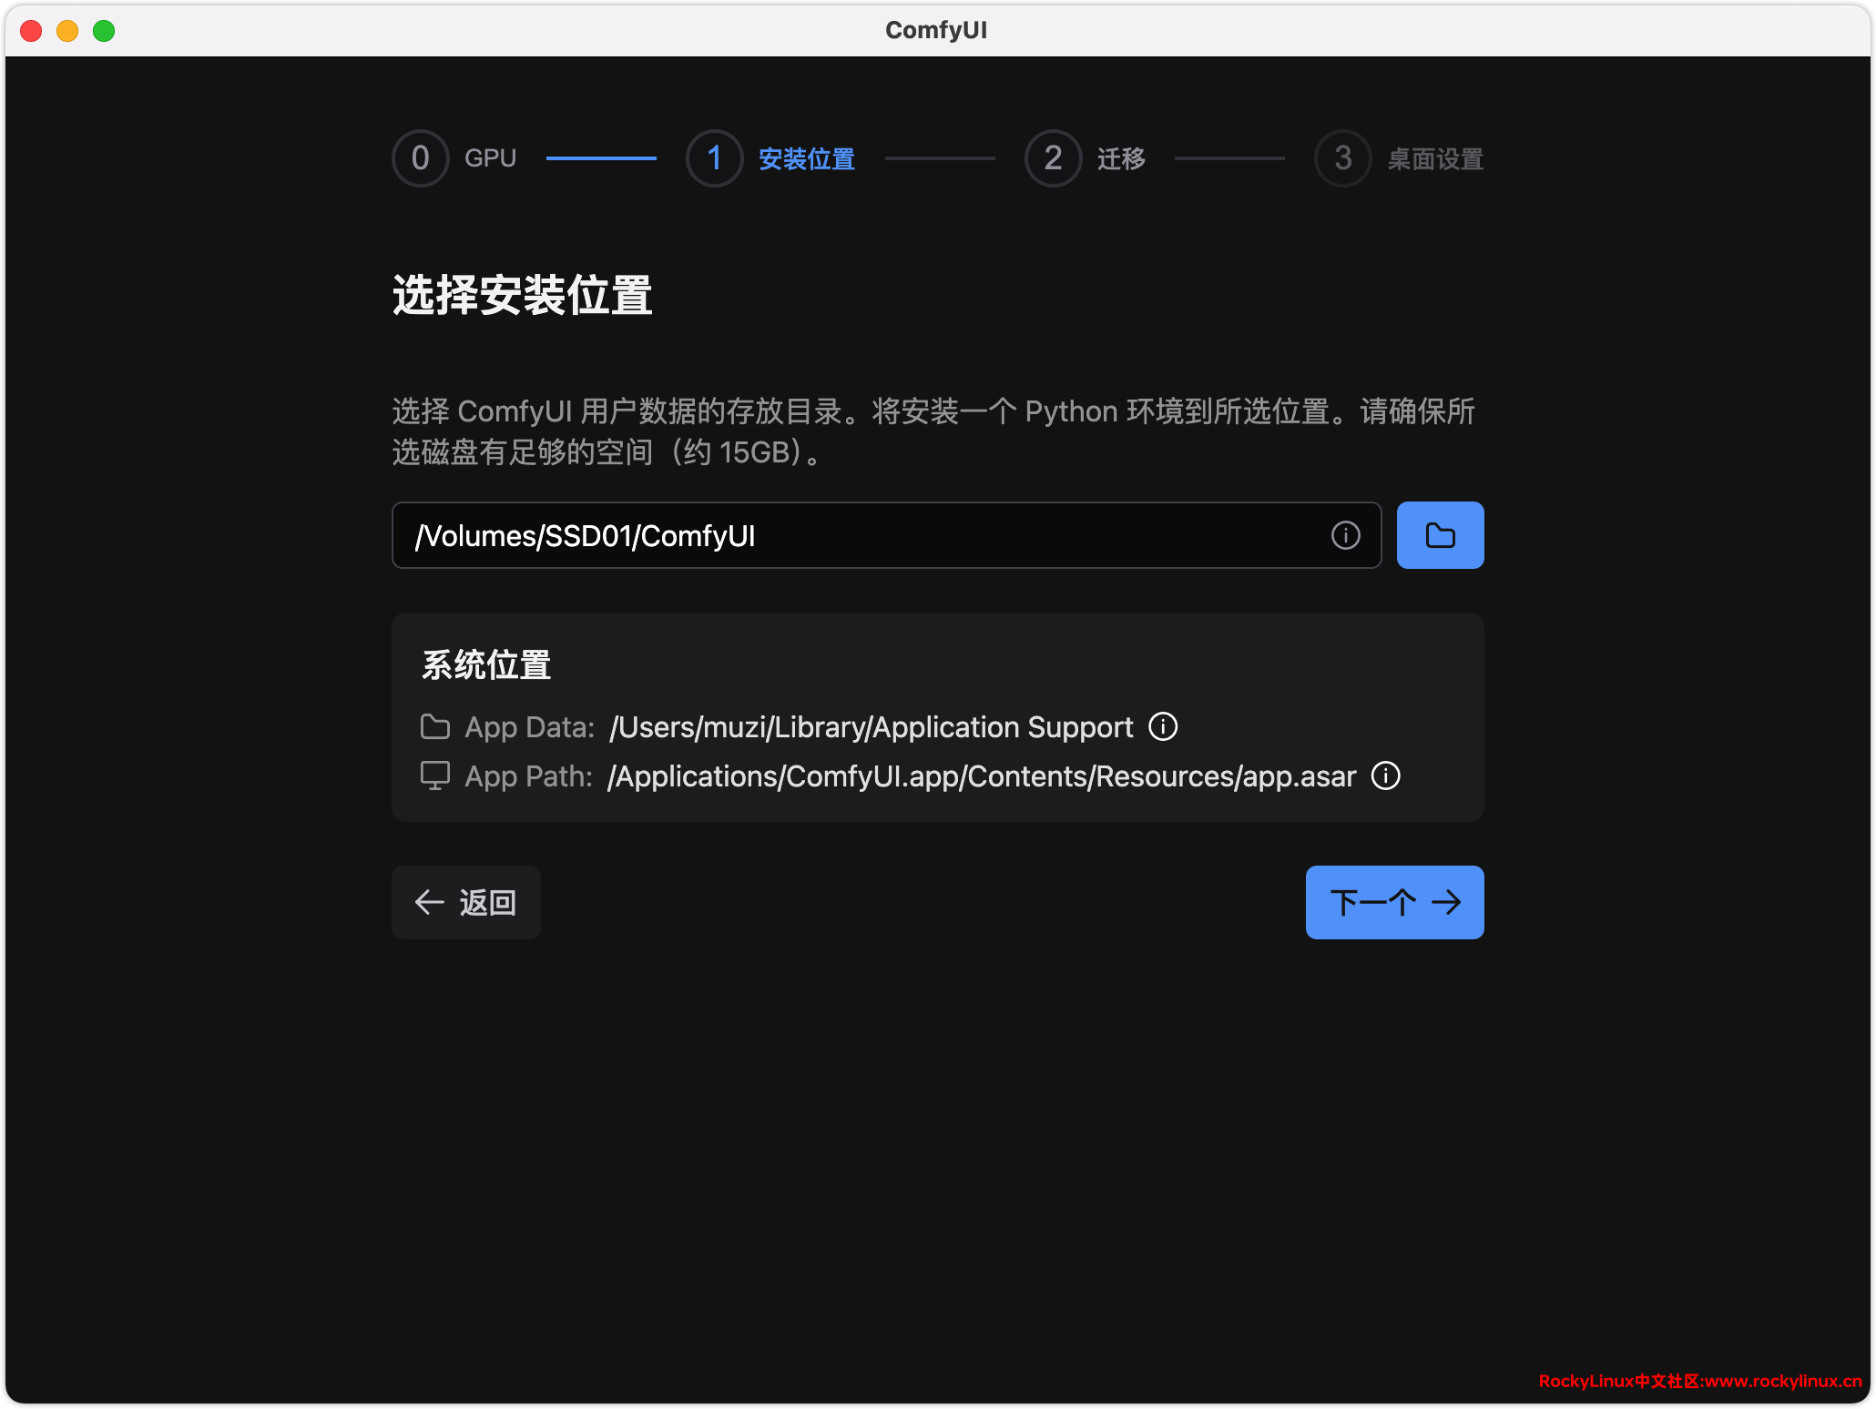The width and height of the screenshot is (1876, 1409).
Task: Click info icon inside install path field
Action: [x=1345, y=535]
